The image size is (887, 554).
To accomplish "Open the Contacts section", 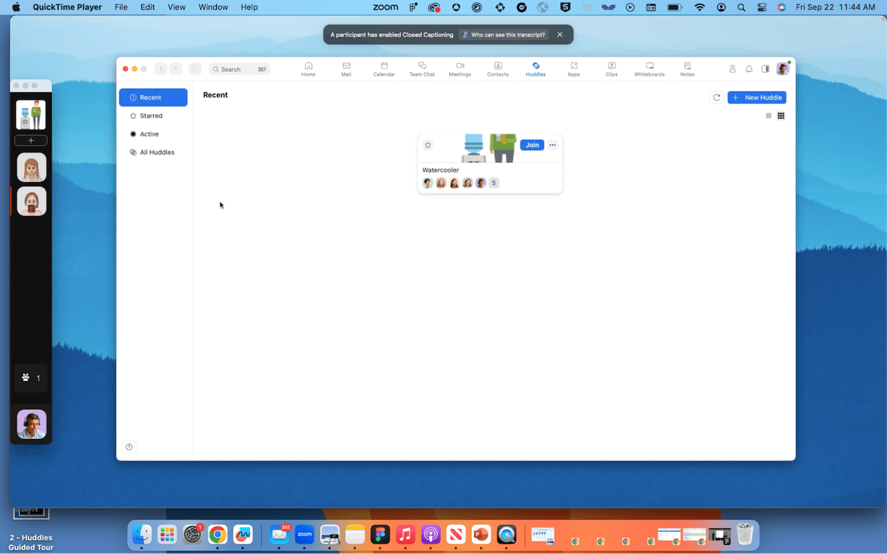I will pos(498,69).
